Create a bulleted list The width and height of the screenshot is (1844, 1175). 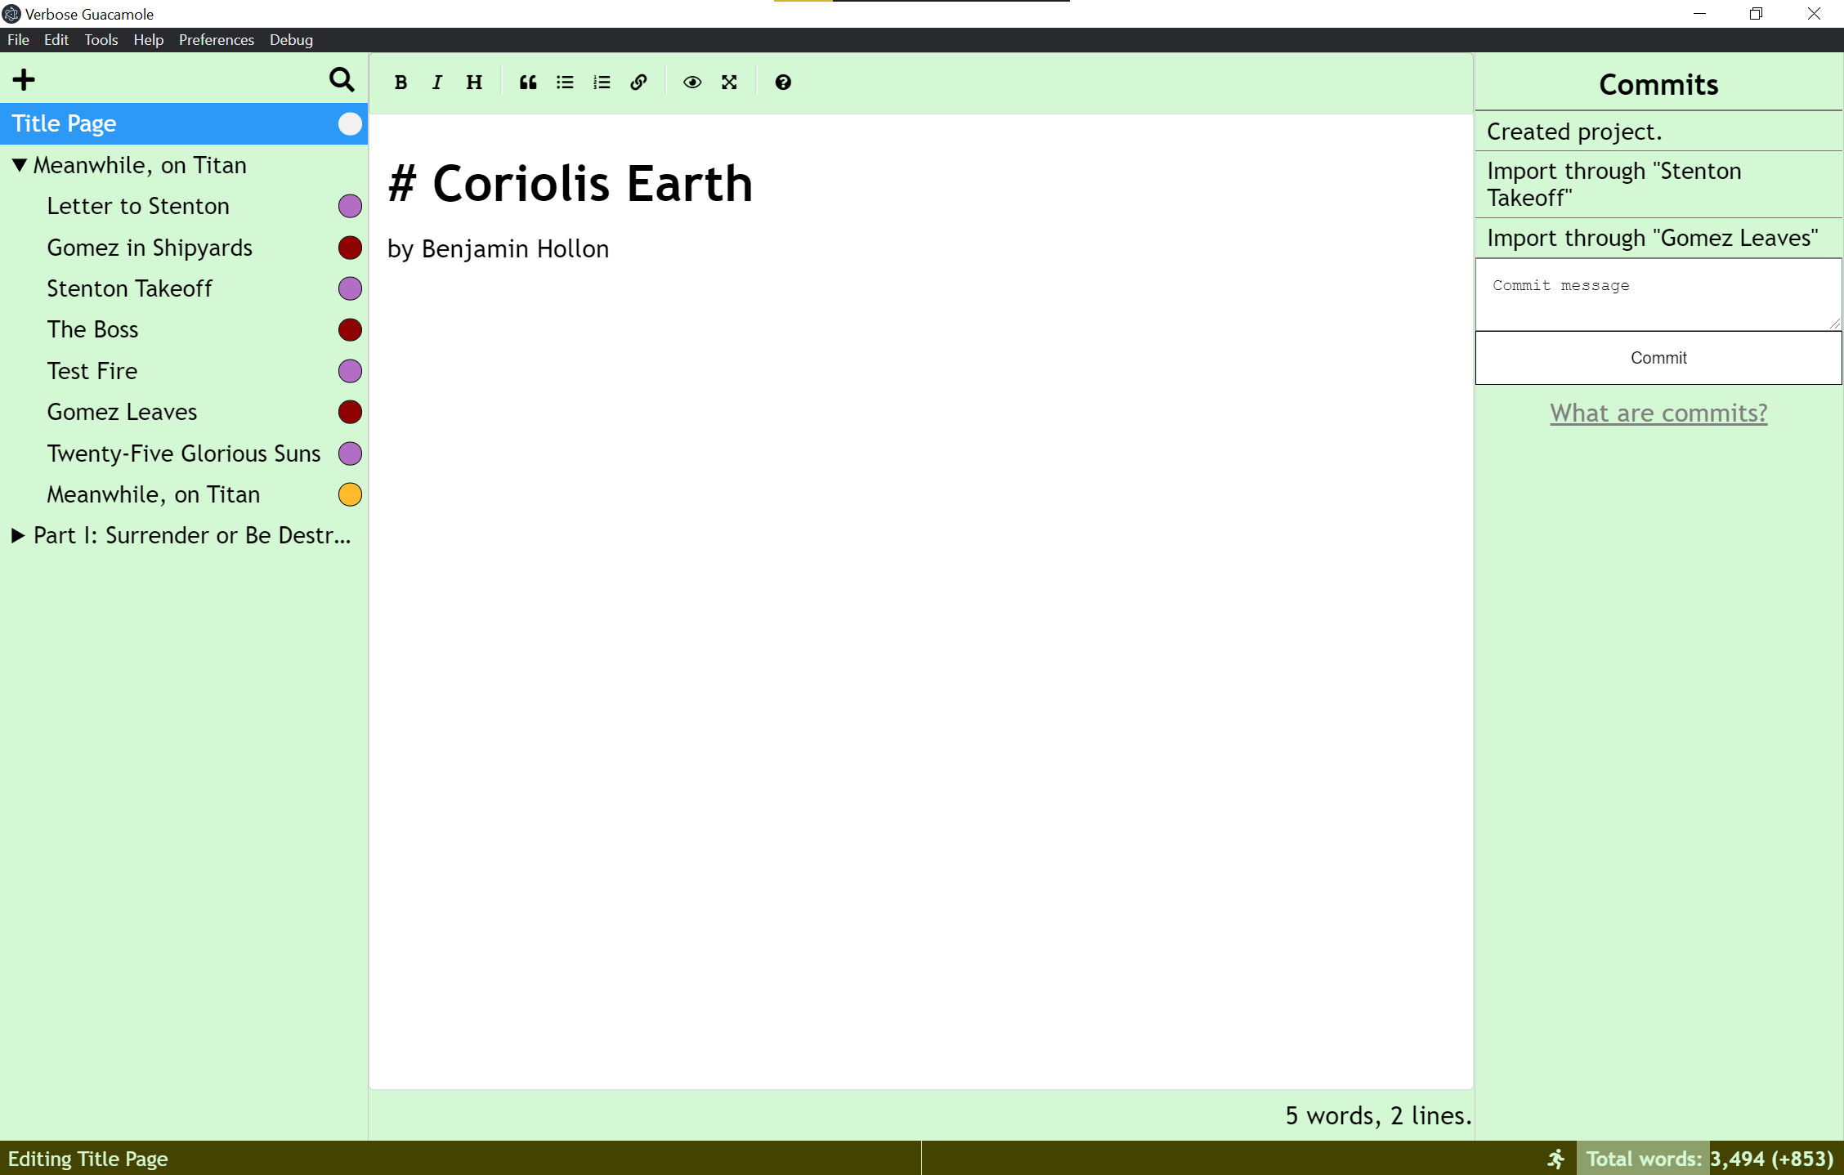tap(565, 83)
